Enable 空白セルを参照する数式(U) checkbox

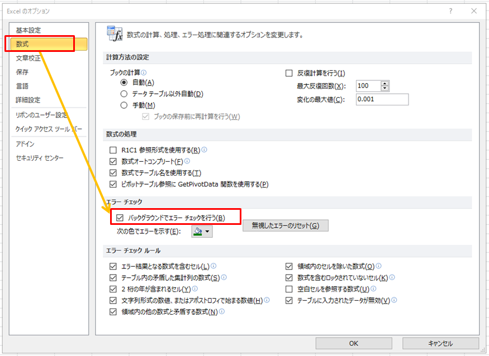(289, 289)
